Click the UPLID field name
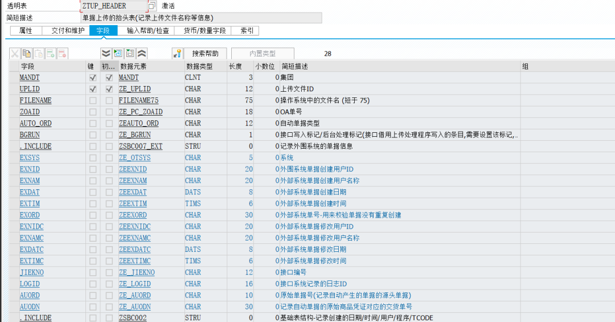 click(x=30, y=89)
